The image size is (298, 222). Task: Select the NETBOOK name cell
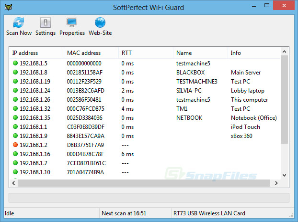[189, 118]
